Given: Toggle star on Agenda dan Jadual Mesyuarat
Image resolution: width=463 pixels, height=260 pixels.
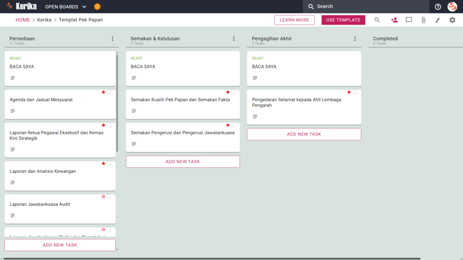Looking at the screenshot, I should click(104, 92).
